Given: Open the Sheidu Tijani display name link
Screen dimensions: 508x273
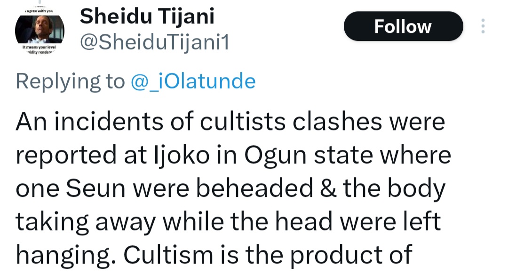Looking at the screenshot, I should (147, 17).
